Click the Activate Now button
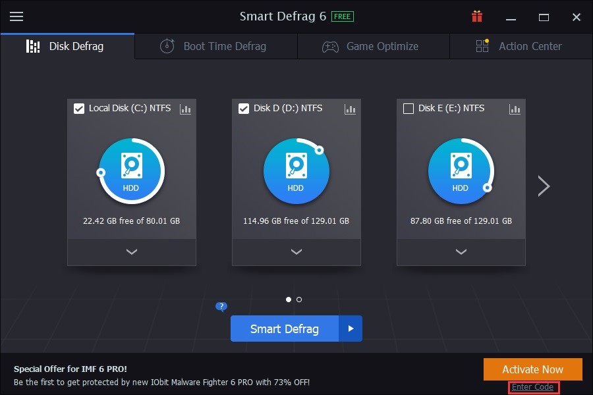This screenshot has height=395, width=593. (532, 369)
